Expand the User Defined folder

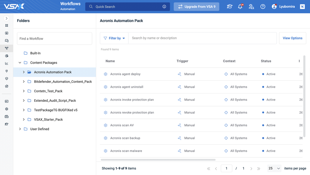pyautogui.click(x=20, y=129)
